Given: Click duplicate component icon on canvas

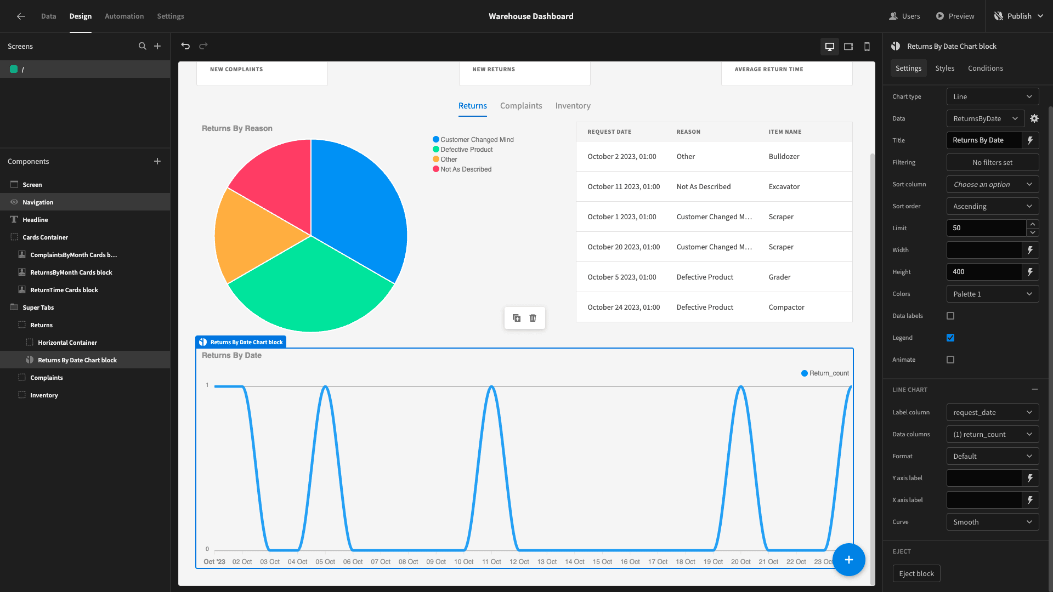Looking at the screenshot, I should click(517, 318).
